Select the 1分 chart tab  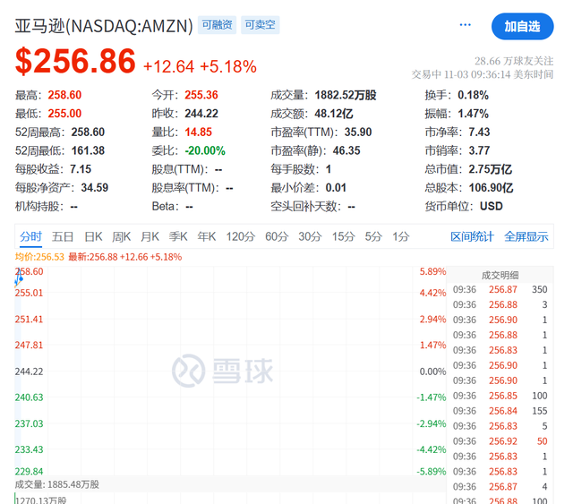pyautogui.click(x=400, y=236)
